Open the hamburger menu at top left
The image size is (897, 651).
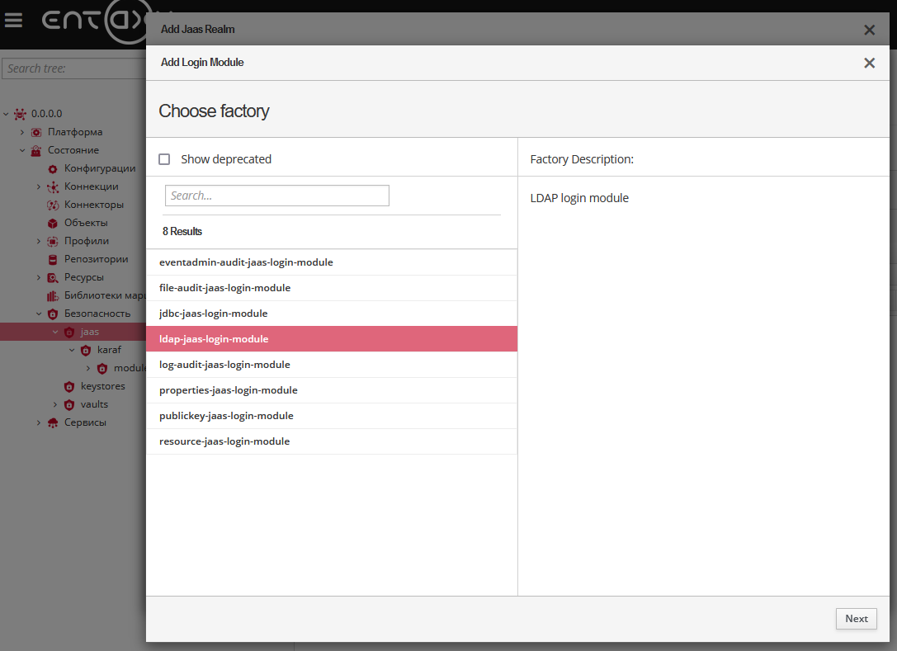click(x=13, y=21)
